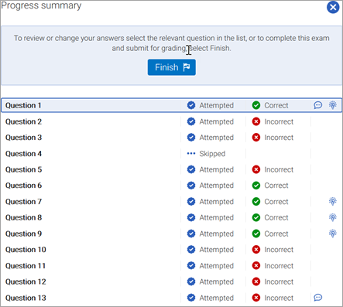
Task: Click the Progress summary heading
Action: (41, 5)
